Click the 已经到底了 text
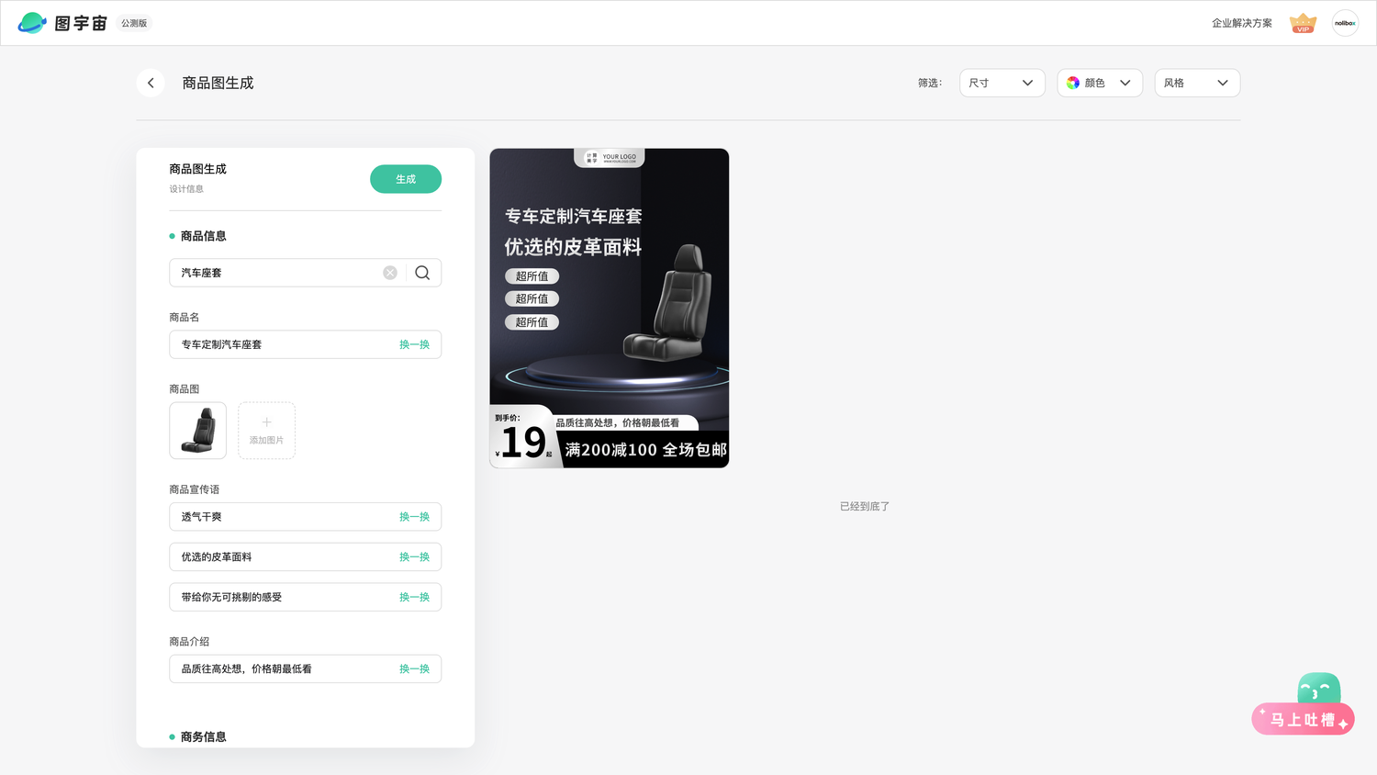This screenshot has width=1377, height=775. tap(865, 506)
